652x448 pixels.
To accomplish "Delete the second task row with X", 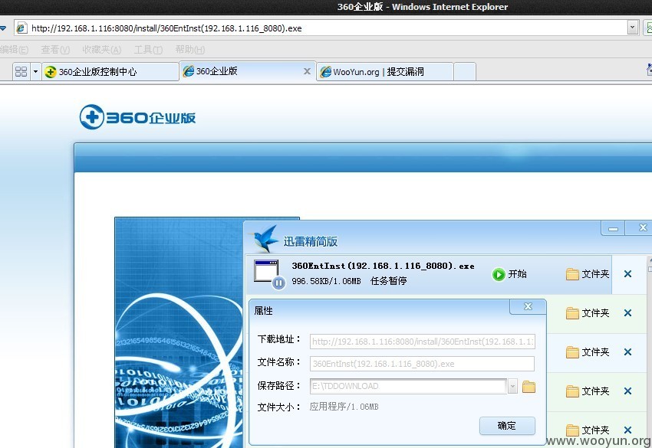I will pyautogui.click(x=628, y=313).
